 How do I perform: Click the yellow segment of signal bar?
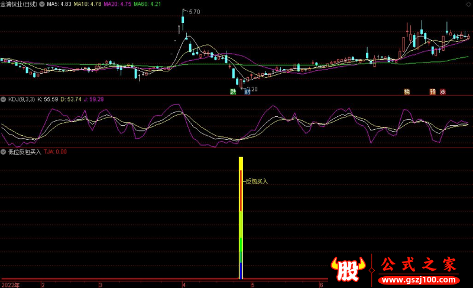[241, 224]
